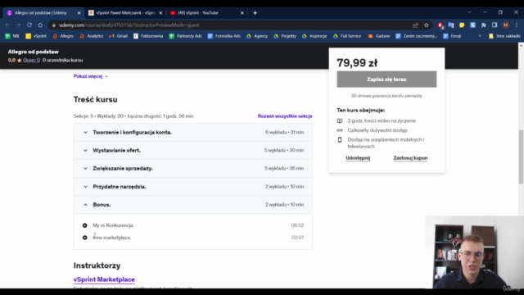Open the Projekty bookmark
This screenshot has width=524, height=295.
[285, 36]
